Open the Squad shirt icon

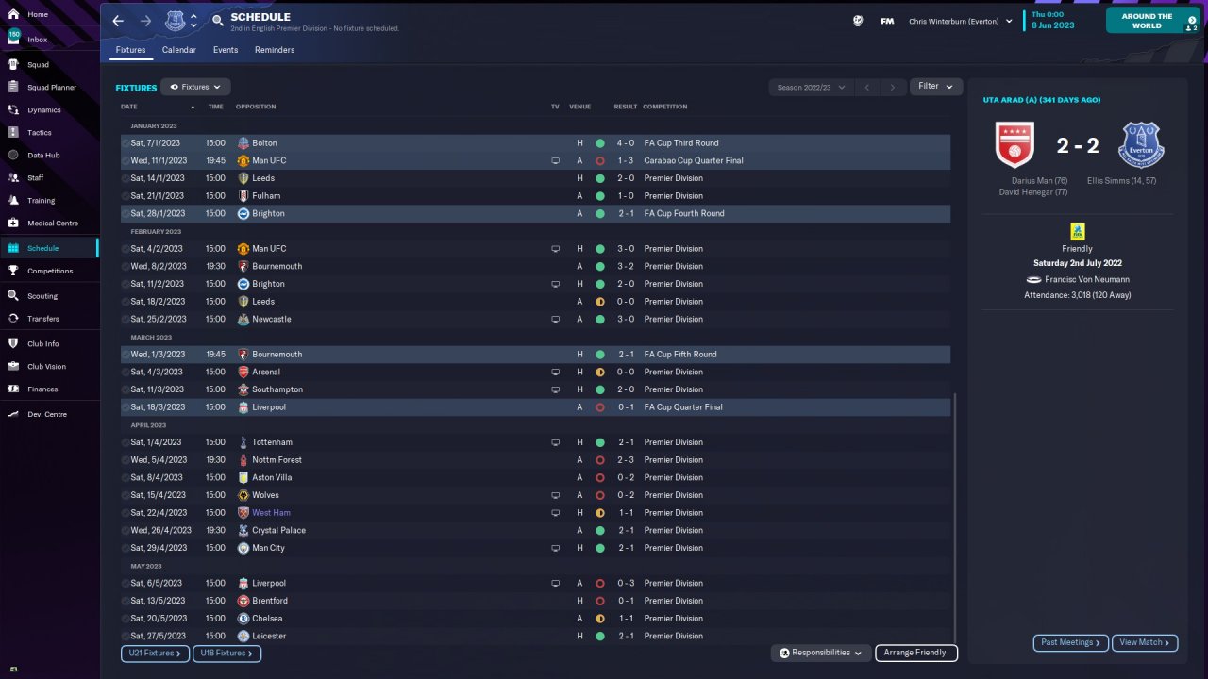[x=13, y=65]
